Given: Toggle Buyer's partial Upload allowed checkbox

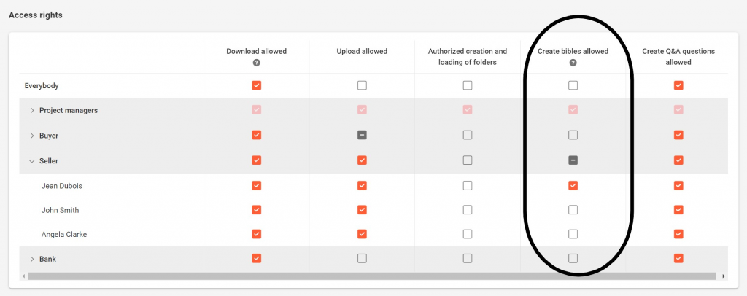Looking at the screenshot, I should pos(362,135).
